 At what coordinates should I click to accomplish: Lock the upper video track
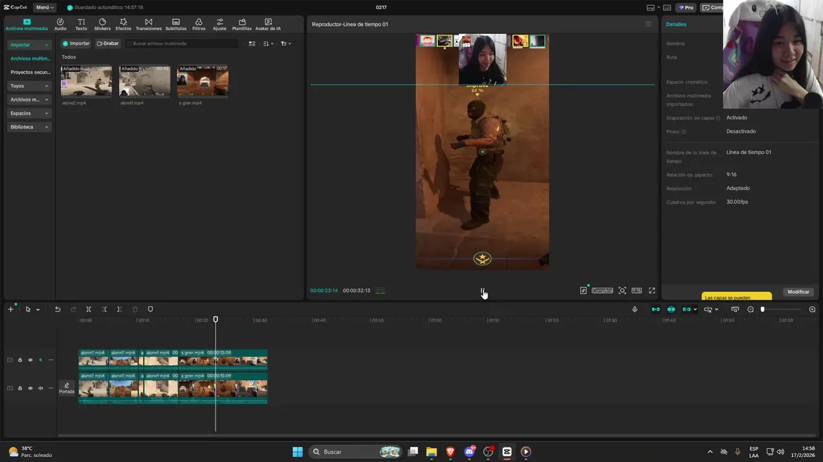point(20,360)
